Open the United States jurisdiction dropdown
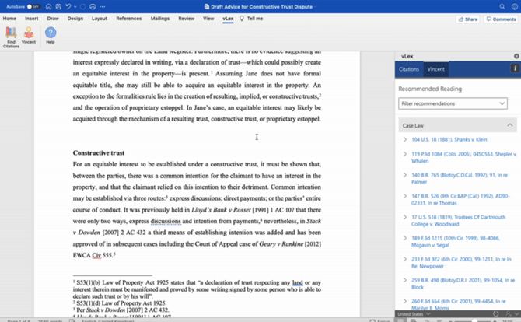521x322 pixels. click(x=414, y=314)
